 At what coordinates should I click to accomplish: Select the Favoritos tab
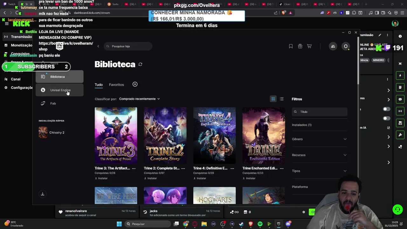116,85
